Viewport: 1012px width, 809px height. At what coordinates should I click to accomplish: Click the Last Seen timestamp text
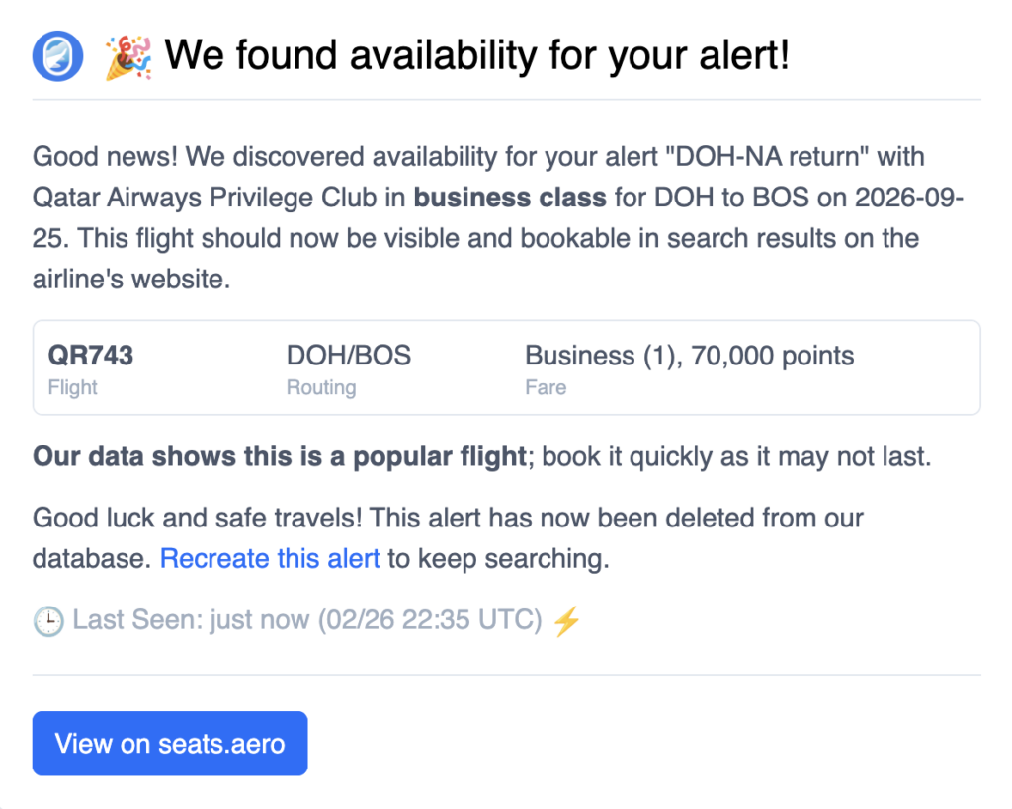point(307,621)
